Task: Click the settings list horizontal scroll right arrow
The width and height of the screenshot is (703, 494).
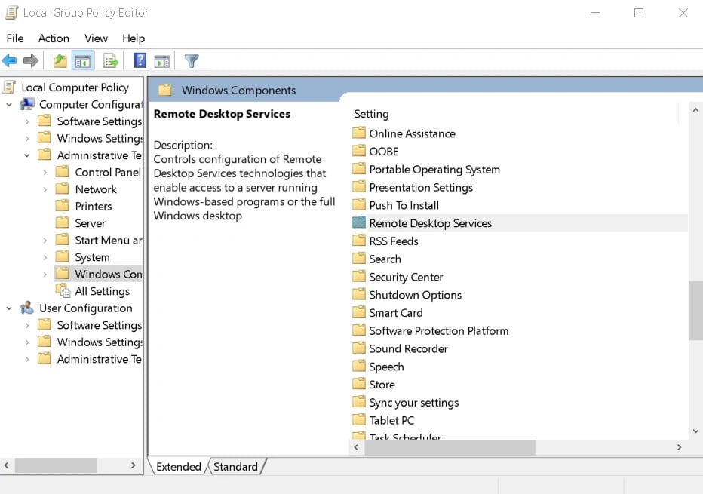Action: point(679,447)
